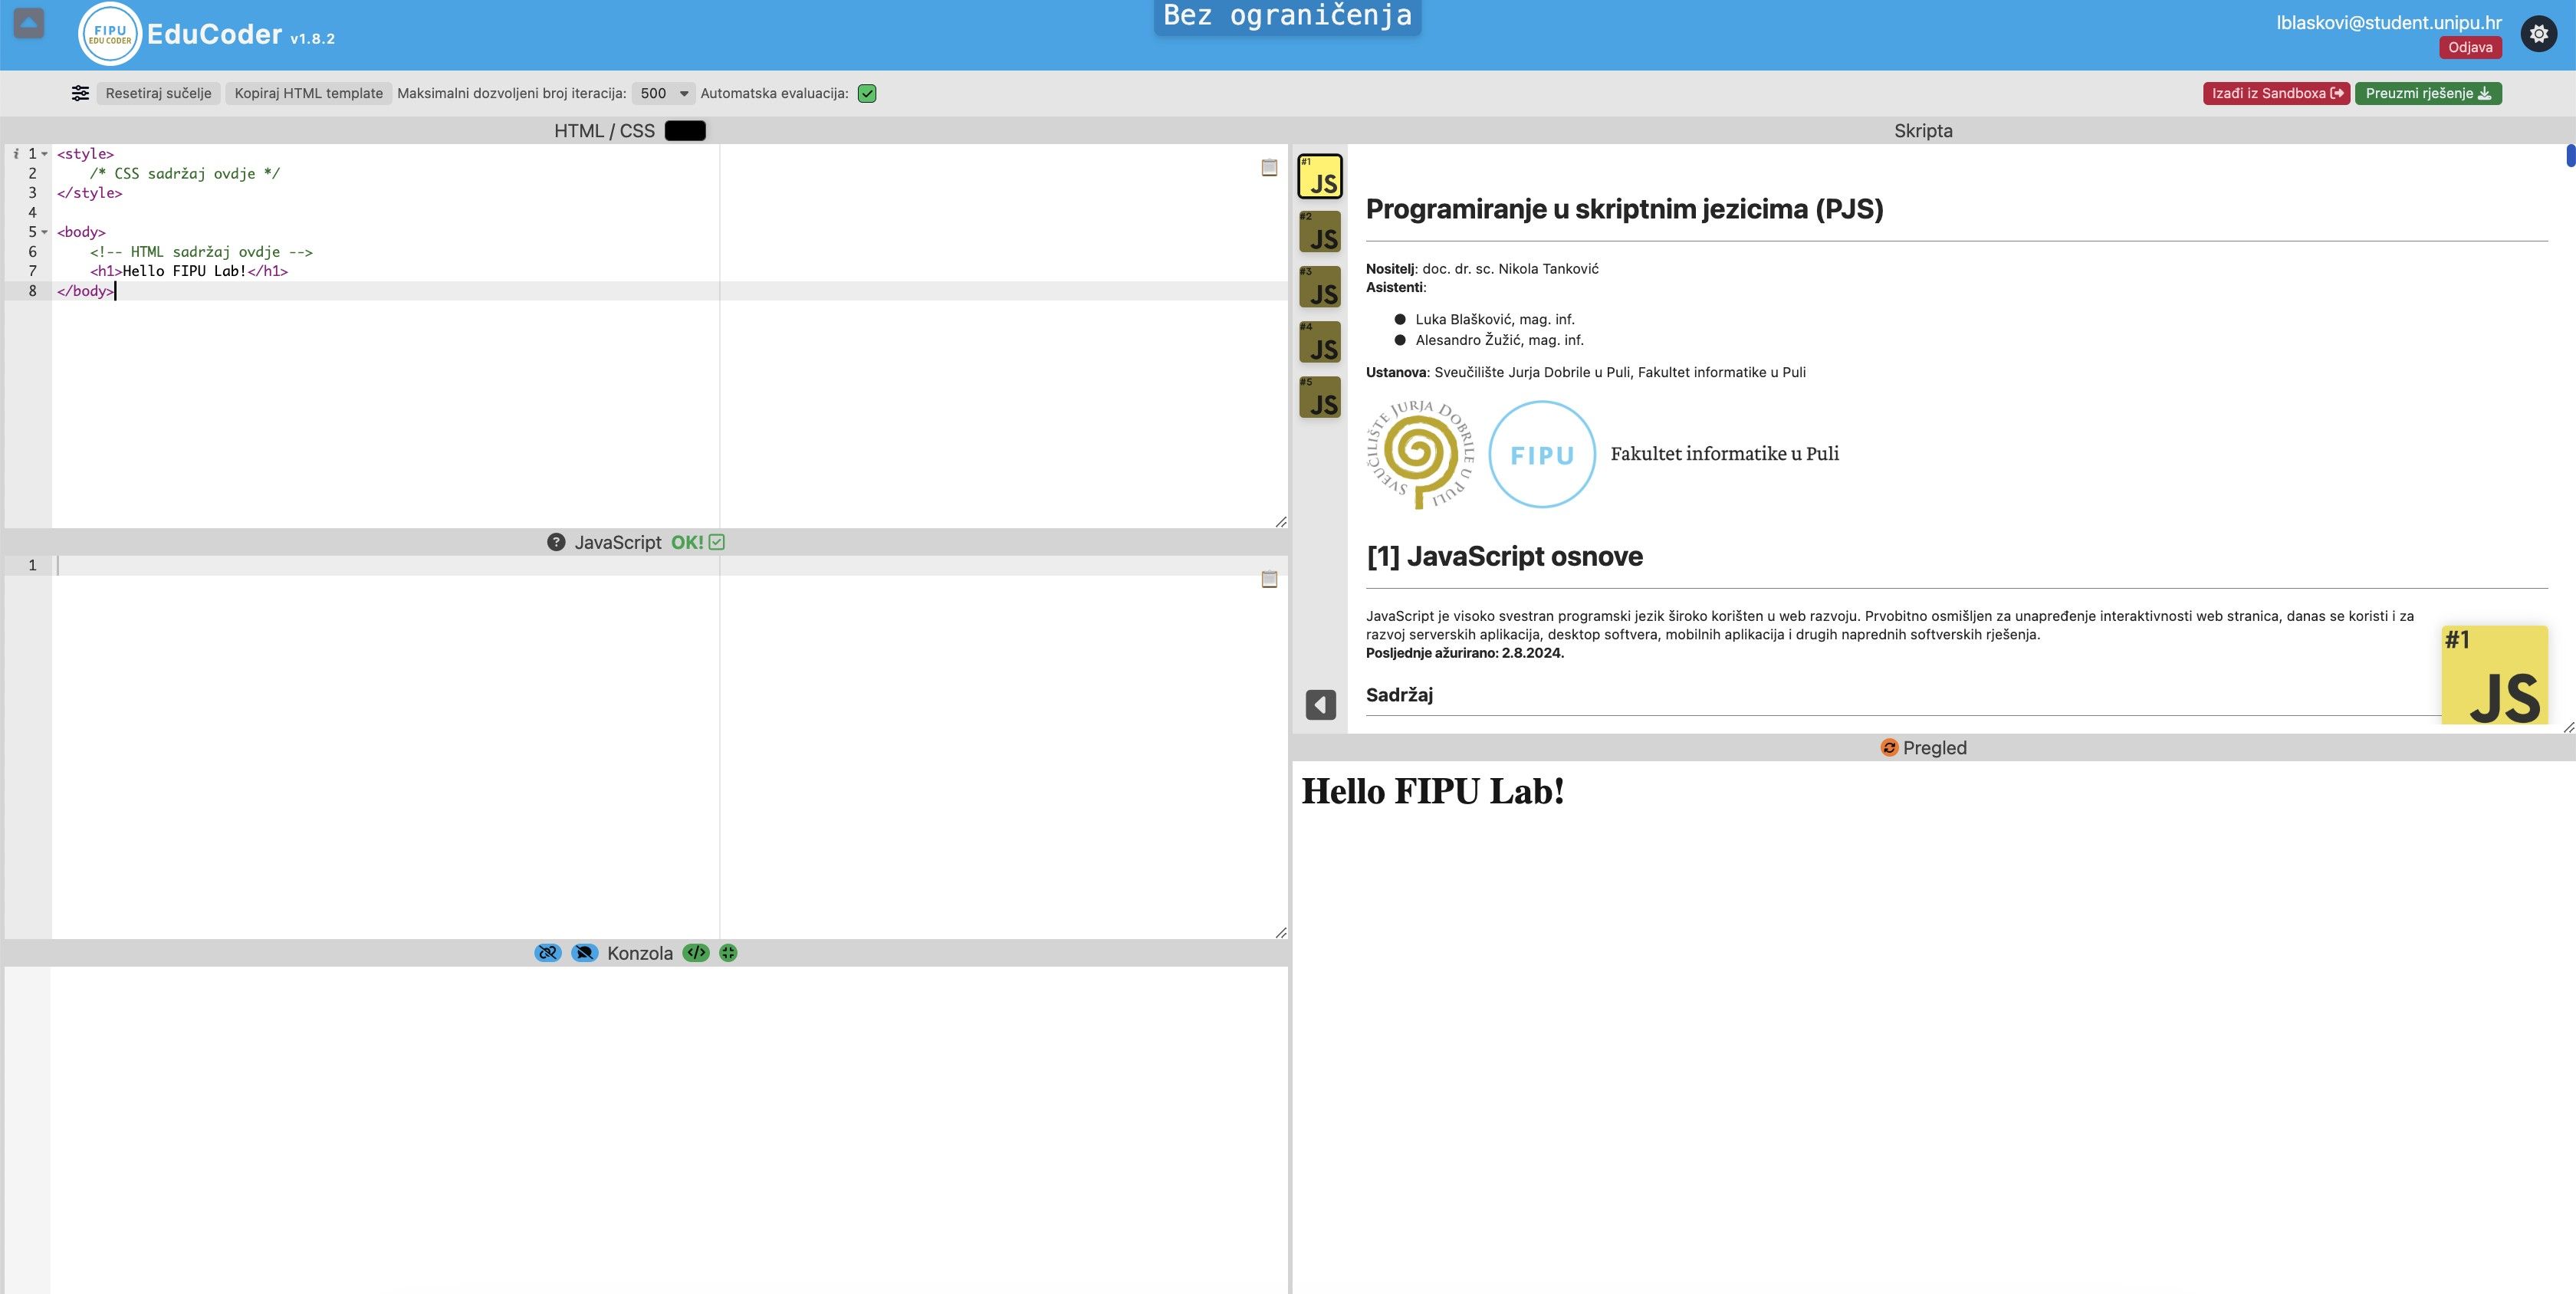Click the Sadržaj heading in script
This screenshot has height=1294, width=2576.
coord(1399,694)
